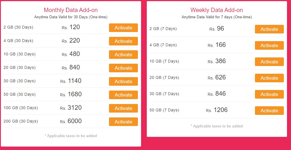Activate the 2 GB 30 Days plan

coord(123,28)
